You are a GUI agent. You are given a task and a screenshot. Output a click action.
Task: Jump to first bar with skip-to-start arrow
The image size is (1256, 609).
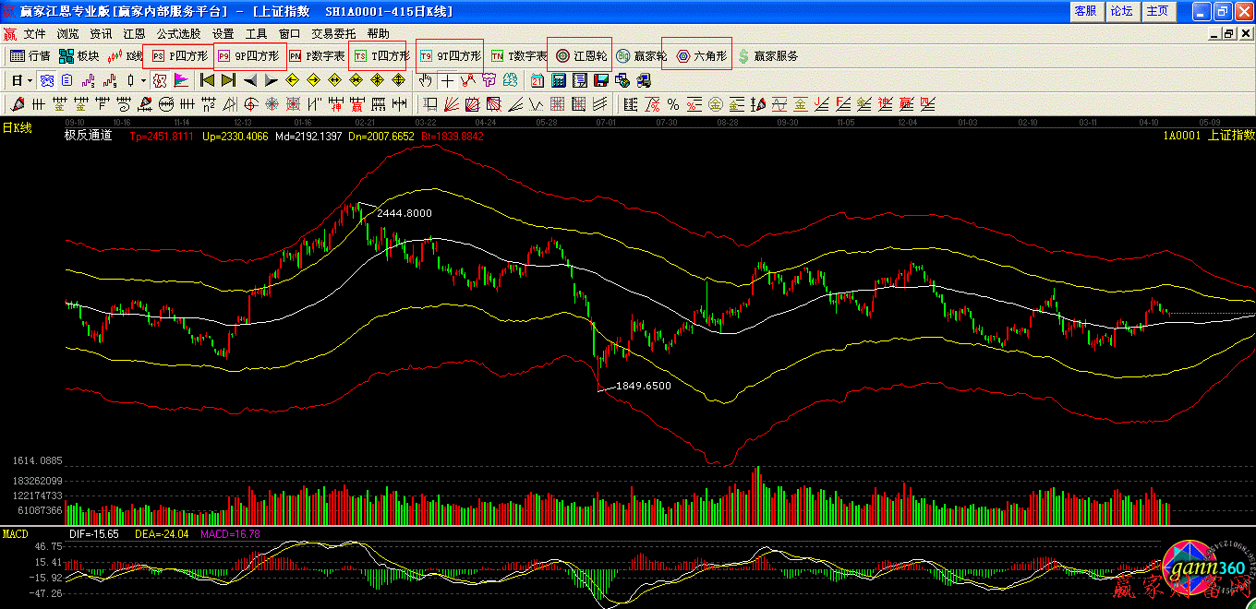[x=207, y=80]
